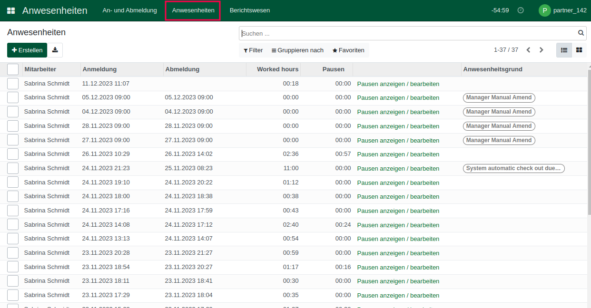This screenshot has width=591, height=308.
Task: Click the Anmeldung cell 23.11.2023 20:28
Action: click(106, 253)
